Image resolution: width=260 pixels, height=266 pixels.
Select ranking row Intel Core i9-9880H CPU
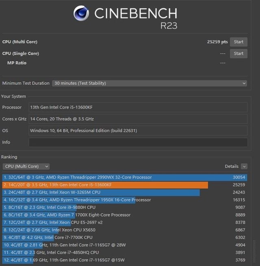pos(125,207)
